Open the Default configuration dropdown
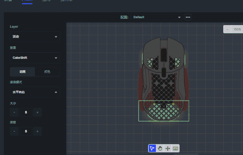The image size is (243, 155). [x=157, y=17]
